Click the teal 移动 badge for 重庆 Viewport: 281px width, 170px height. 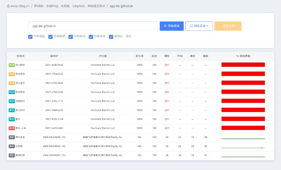(x=12, y=119)
